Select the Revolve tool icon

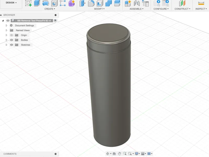(x=46, y=3)
